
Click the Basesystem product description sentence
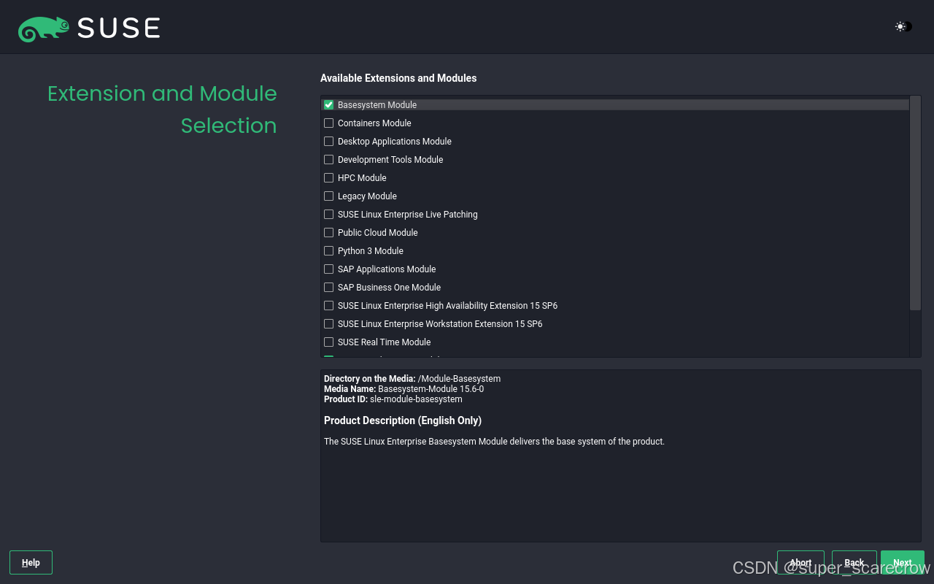click(494, 442)
